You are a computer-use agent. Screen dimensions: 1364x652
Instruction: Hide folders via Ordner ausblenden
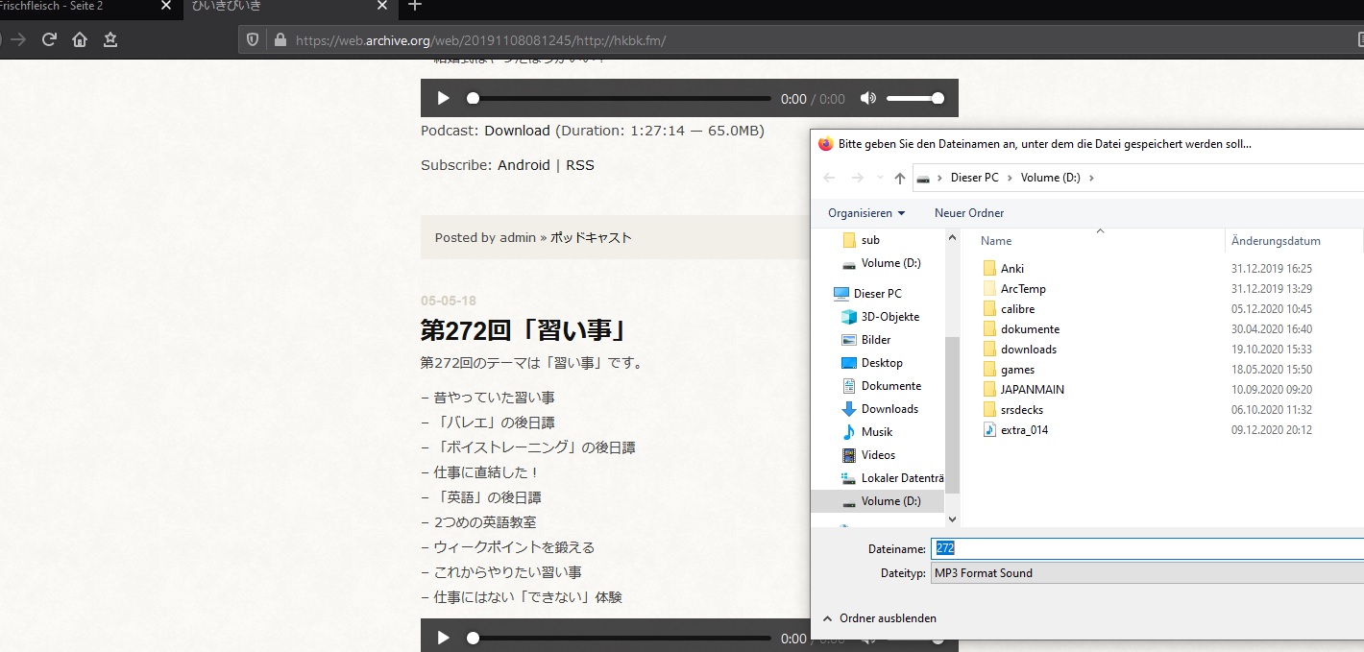pyautogui.click(x=887, y=618)
